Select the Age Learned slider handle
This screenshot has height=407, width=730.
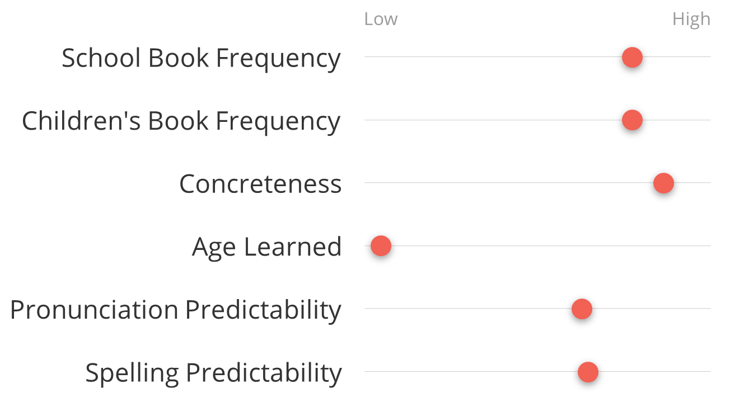pyautogui.click(x=381, y=246)
